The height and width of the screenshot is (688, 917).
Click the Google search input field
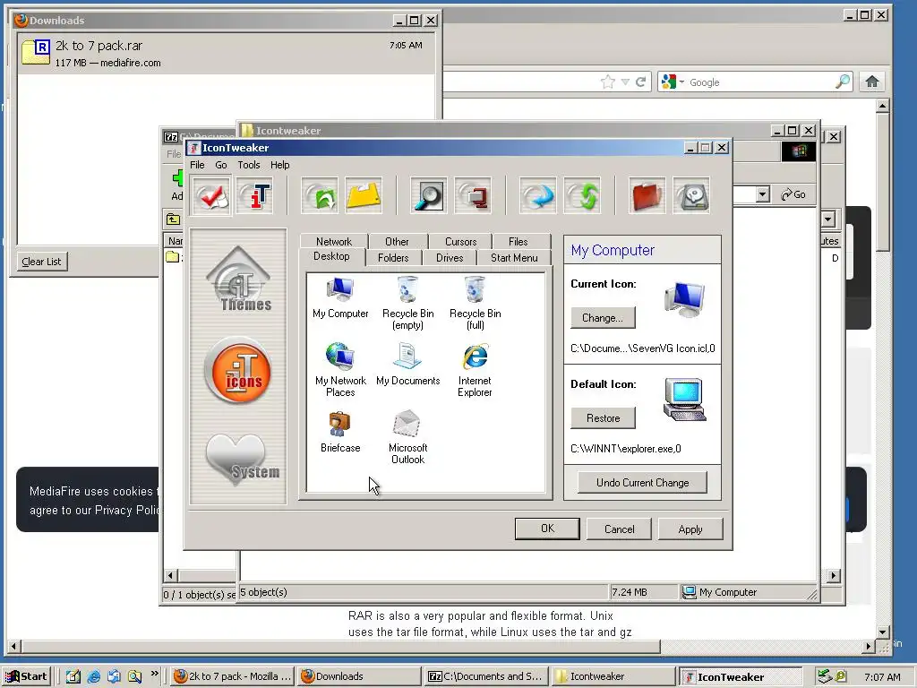(x=760, y=82)
